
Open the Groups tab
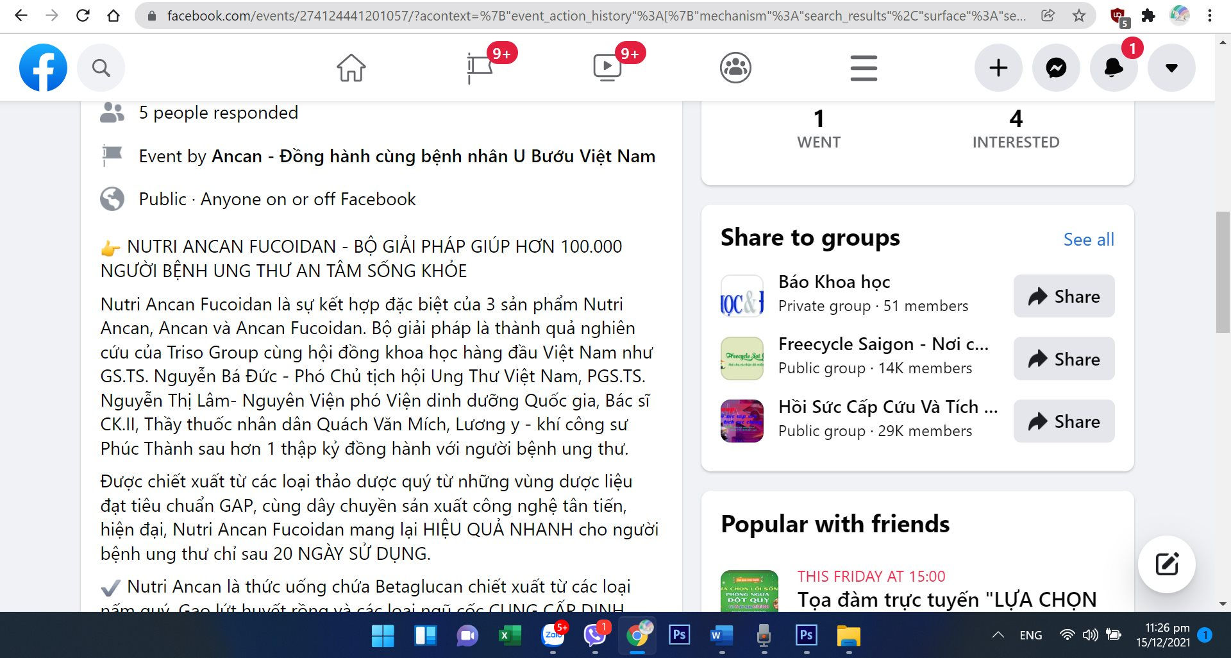(x=735, y=67)
